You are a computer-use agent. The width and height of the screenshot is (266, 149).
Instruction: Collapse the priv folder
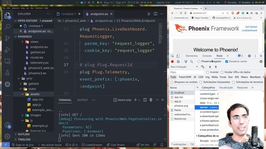(x=19, y=78)
